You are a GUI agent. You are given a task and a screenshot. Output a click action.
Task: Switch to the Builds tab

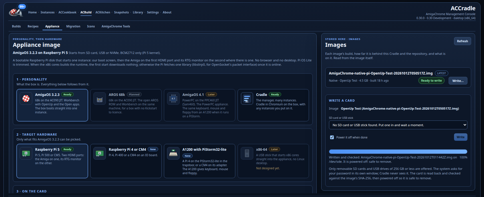pos(16,26)
